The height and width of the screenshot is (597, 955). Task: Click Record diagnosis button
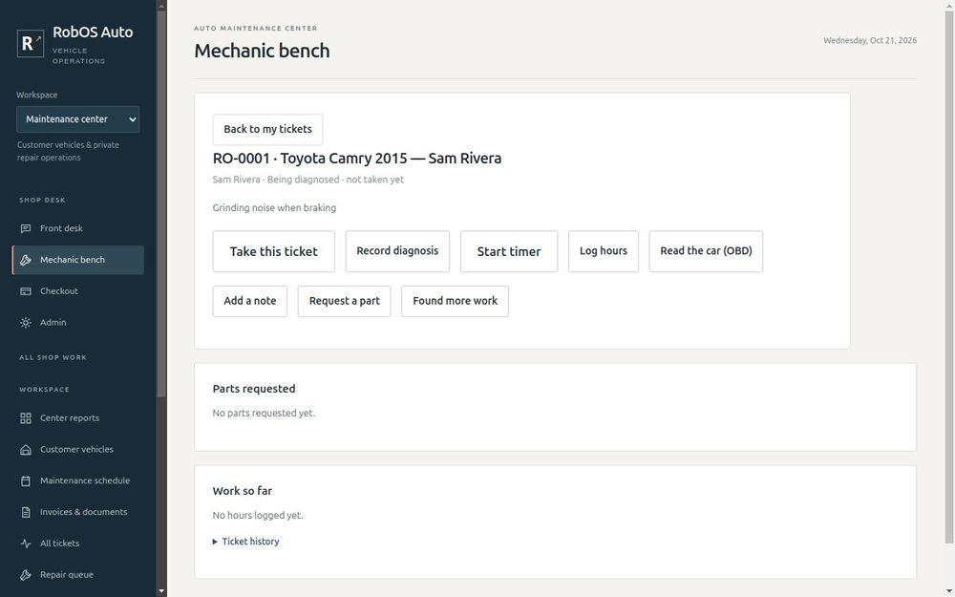click(x=397, y=251)
